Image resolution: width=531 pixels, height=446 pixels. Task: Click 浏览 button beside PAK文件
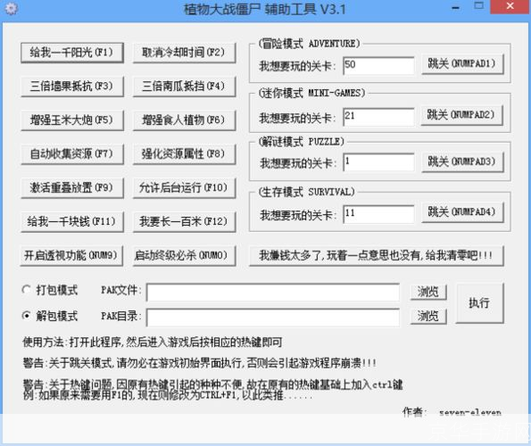click(x=428, y=292)
